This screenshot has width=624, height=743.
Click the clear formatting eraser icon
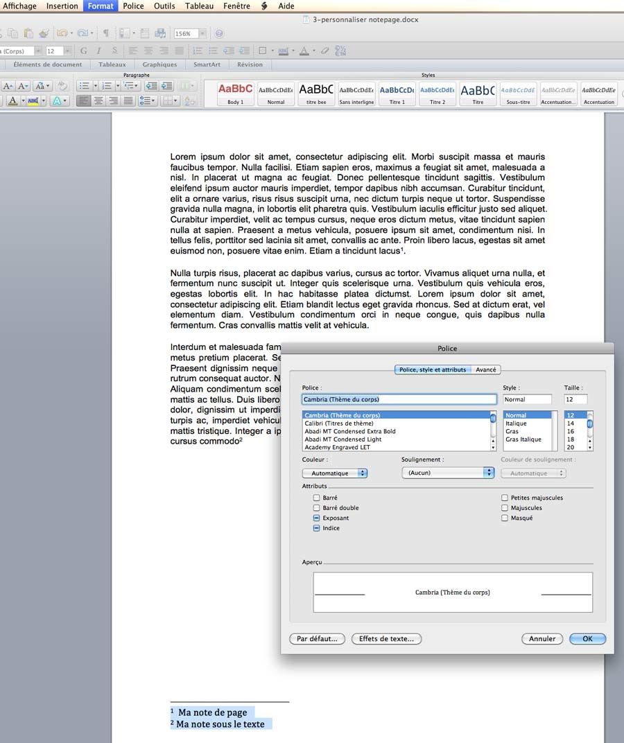tap(62, 86)
